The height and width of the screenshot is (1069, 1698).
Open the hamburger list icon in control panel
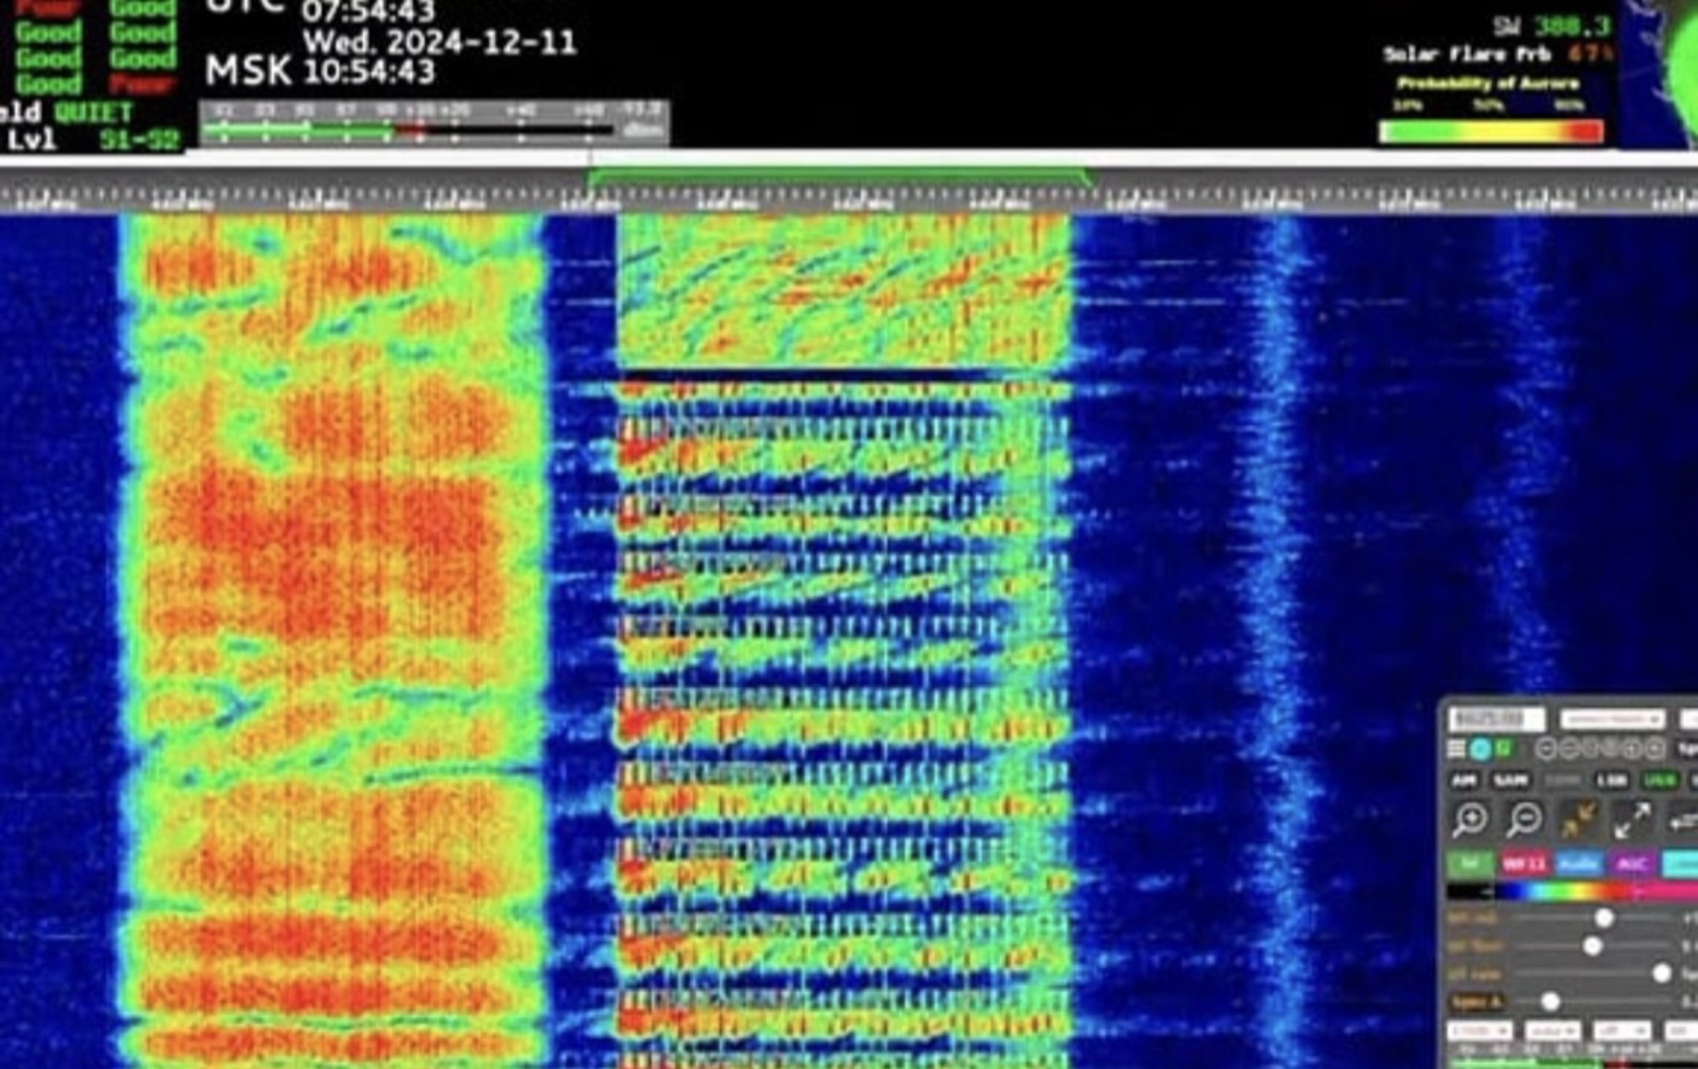pyautogui.click(x=1456, y=749)
